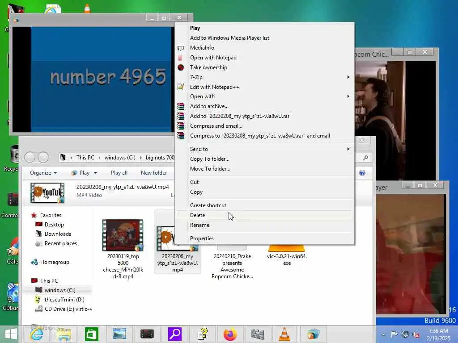Select Downloads in the navigation pane

click(x=58, y=234)
